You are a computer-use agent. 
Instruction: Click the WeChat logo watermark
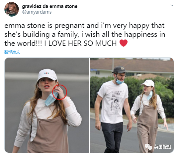tap(148, 147)
